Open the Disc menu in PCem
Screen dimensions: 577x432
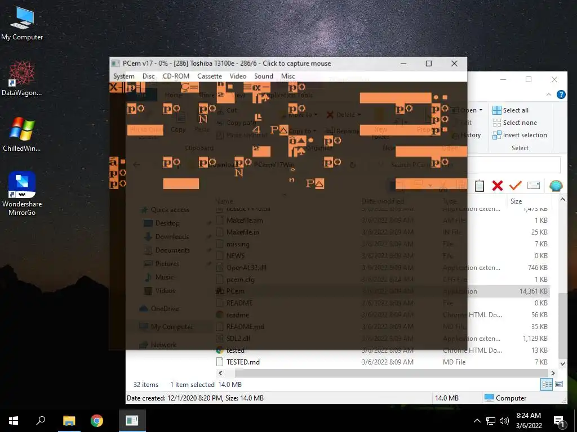click(x=148, y=76)
